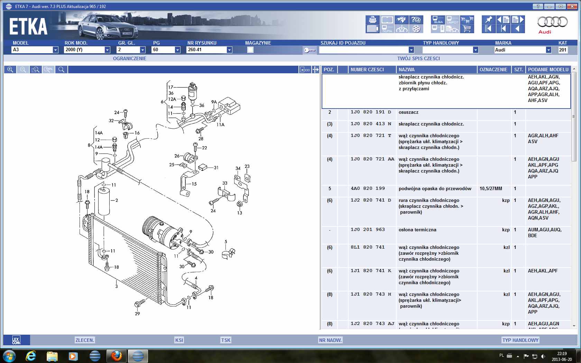Go to the next illustration page

point(518,20)
